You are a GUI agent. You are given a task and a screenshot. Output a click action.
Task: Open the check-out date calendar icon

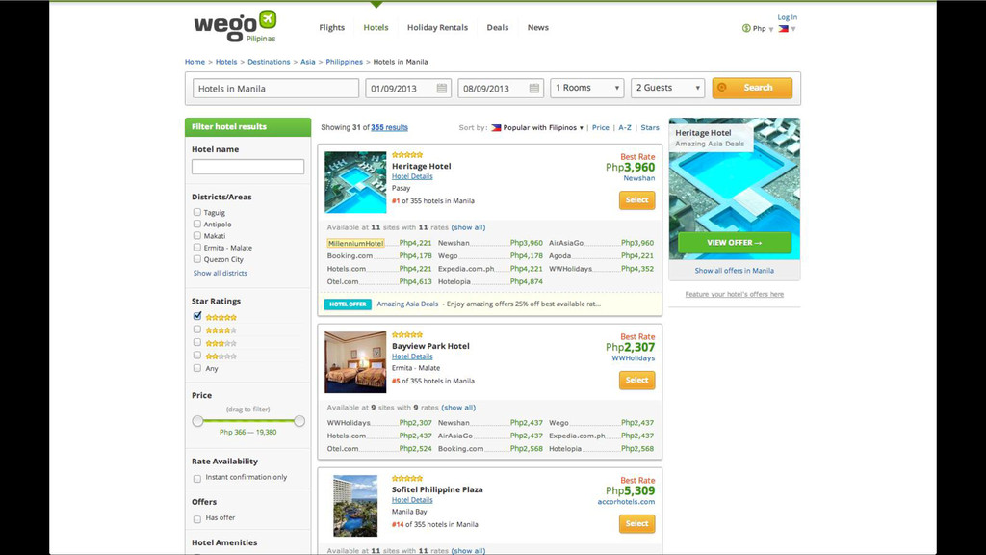pyautogui.click(x=533, y=88)
